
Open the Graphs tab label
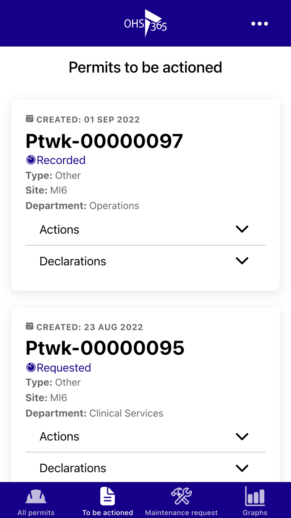click(255, 513)
